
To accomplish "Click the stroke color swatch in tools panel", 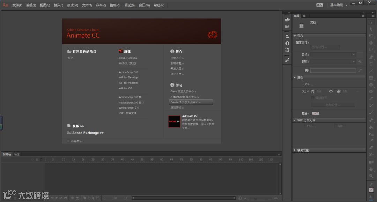I will (371, 190).
